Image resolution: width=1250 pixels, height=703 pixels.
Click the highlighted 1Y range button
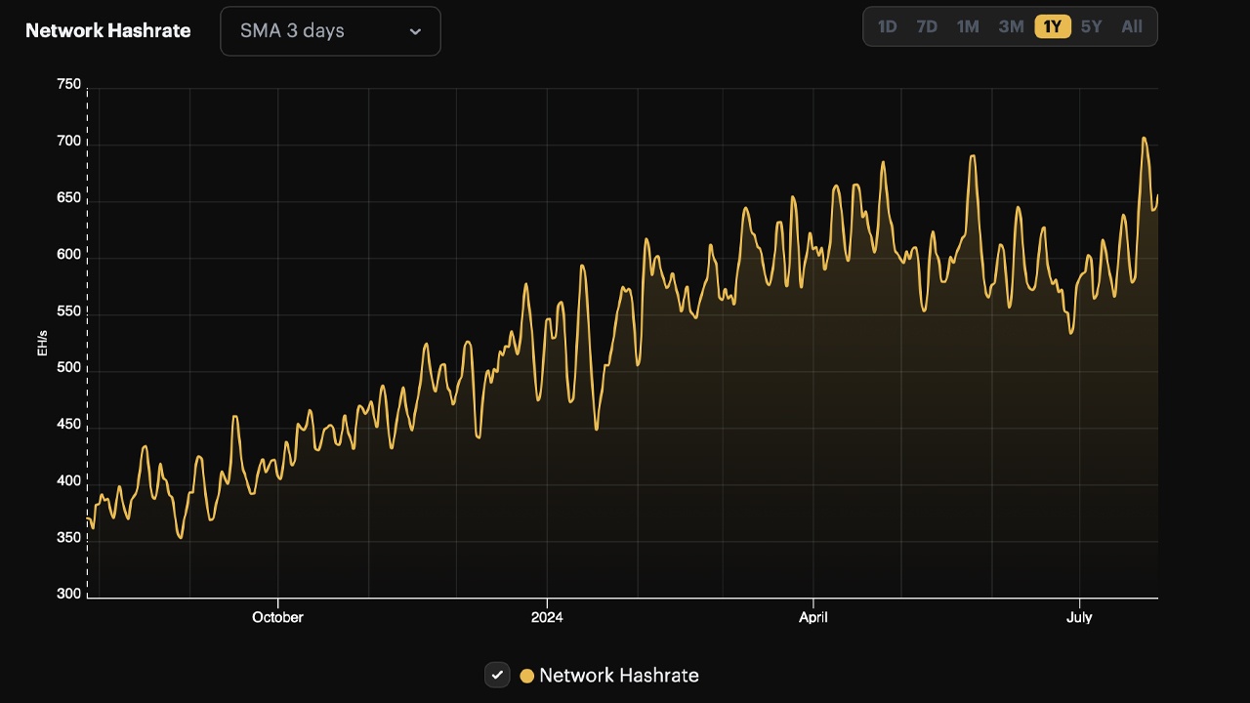1052,26
